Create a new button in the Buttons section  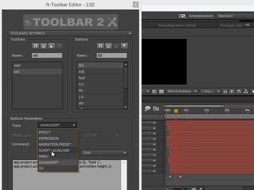[100, 46]
